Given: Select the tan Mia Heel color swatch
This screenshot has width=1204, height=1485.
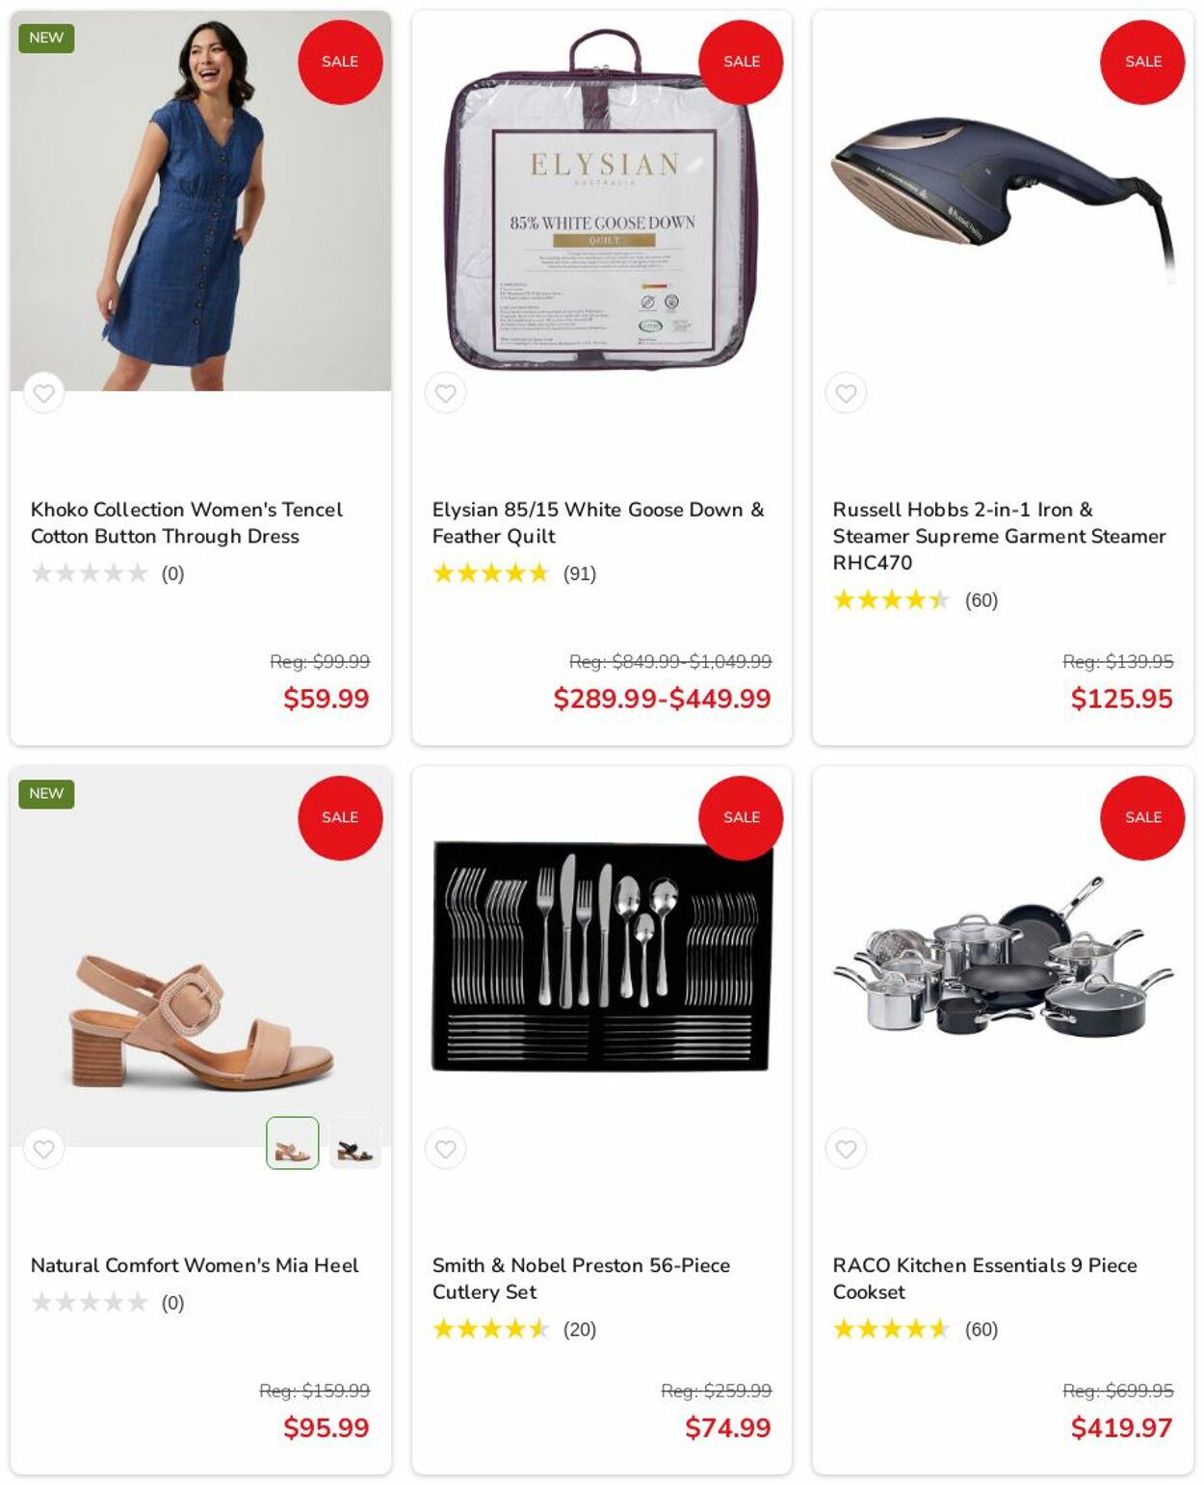Looking at the screenshot, I should [x=292, y=1143].
